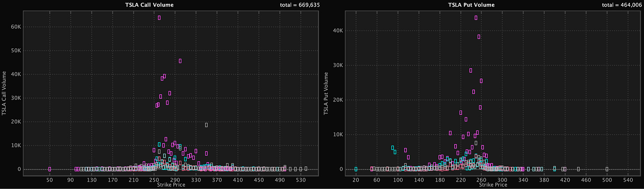Viewport: 644px width, 189px height.
Task: Click the 50K tick on call volume axis
Action: [15, 50]
